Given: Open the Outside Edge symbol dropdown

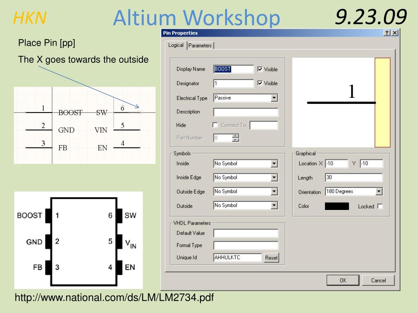Looking at the screenshot, I should coord(274,192).
